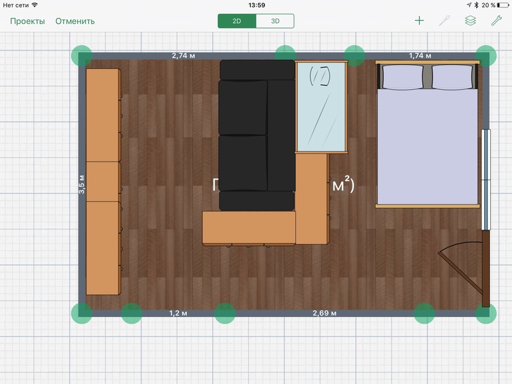Switch to 3D view
This screenshot has width=512, height=384.
click(x=275, y=21)
